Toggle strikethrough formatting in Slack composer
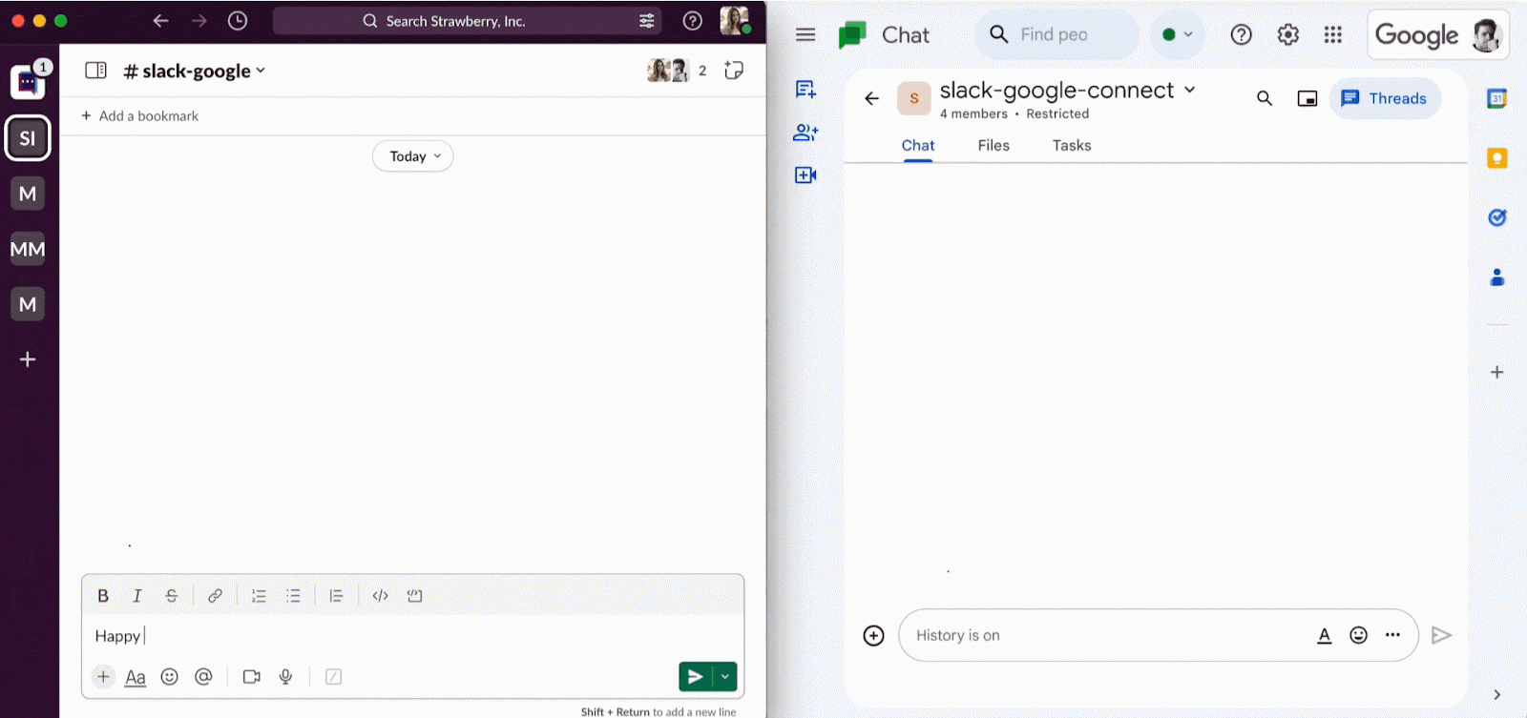The width and height of the screenshot is (1527, 718). (x=172, y=596)
